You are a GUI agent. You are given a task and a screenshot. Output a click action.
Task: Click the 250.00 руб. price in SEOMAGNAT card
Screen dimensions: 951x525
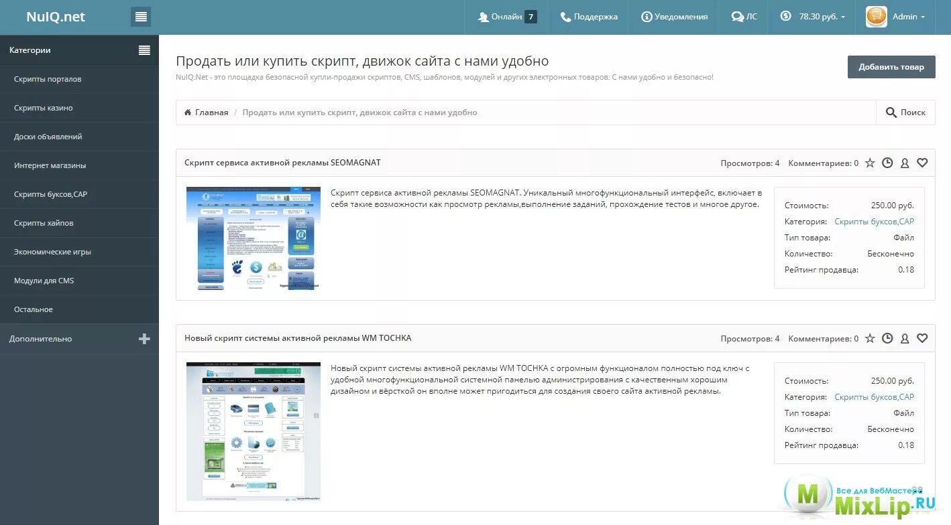892,206
